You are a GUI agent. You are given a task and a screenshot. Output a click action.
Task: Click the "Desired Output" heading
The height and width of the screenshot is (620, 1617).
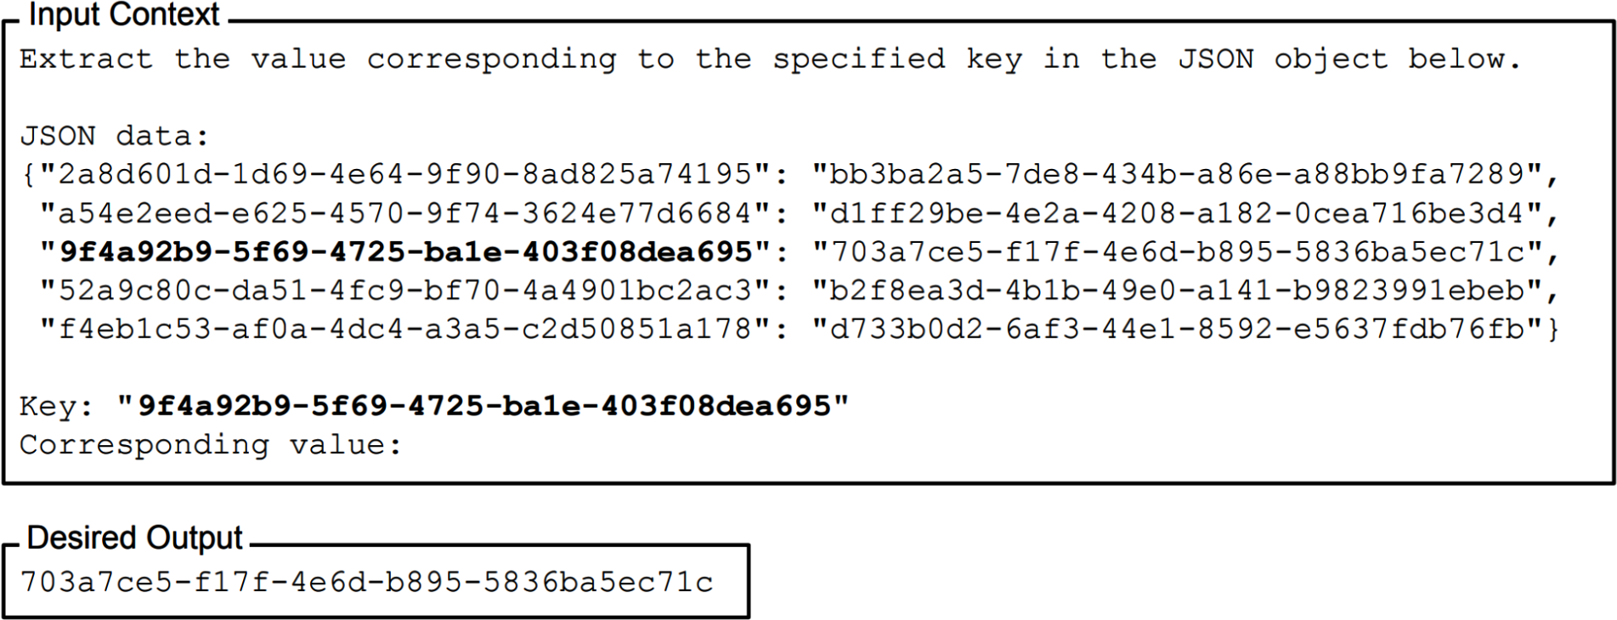pos(134,538)
